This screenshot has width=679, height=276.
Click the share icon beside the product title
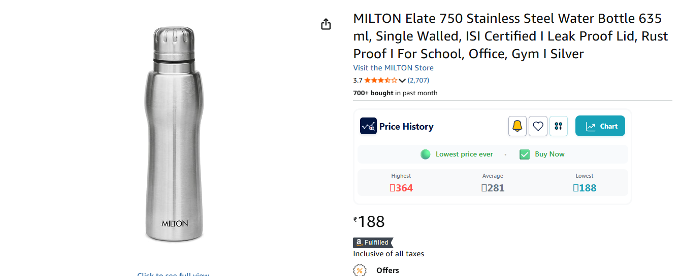(326, 24)
